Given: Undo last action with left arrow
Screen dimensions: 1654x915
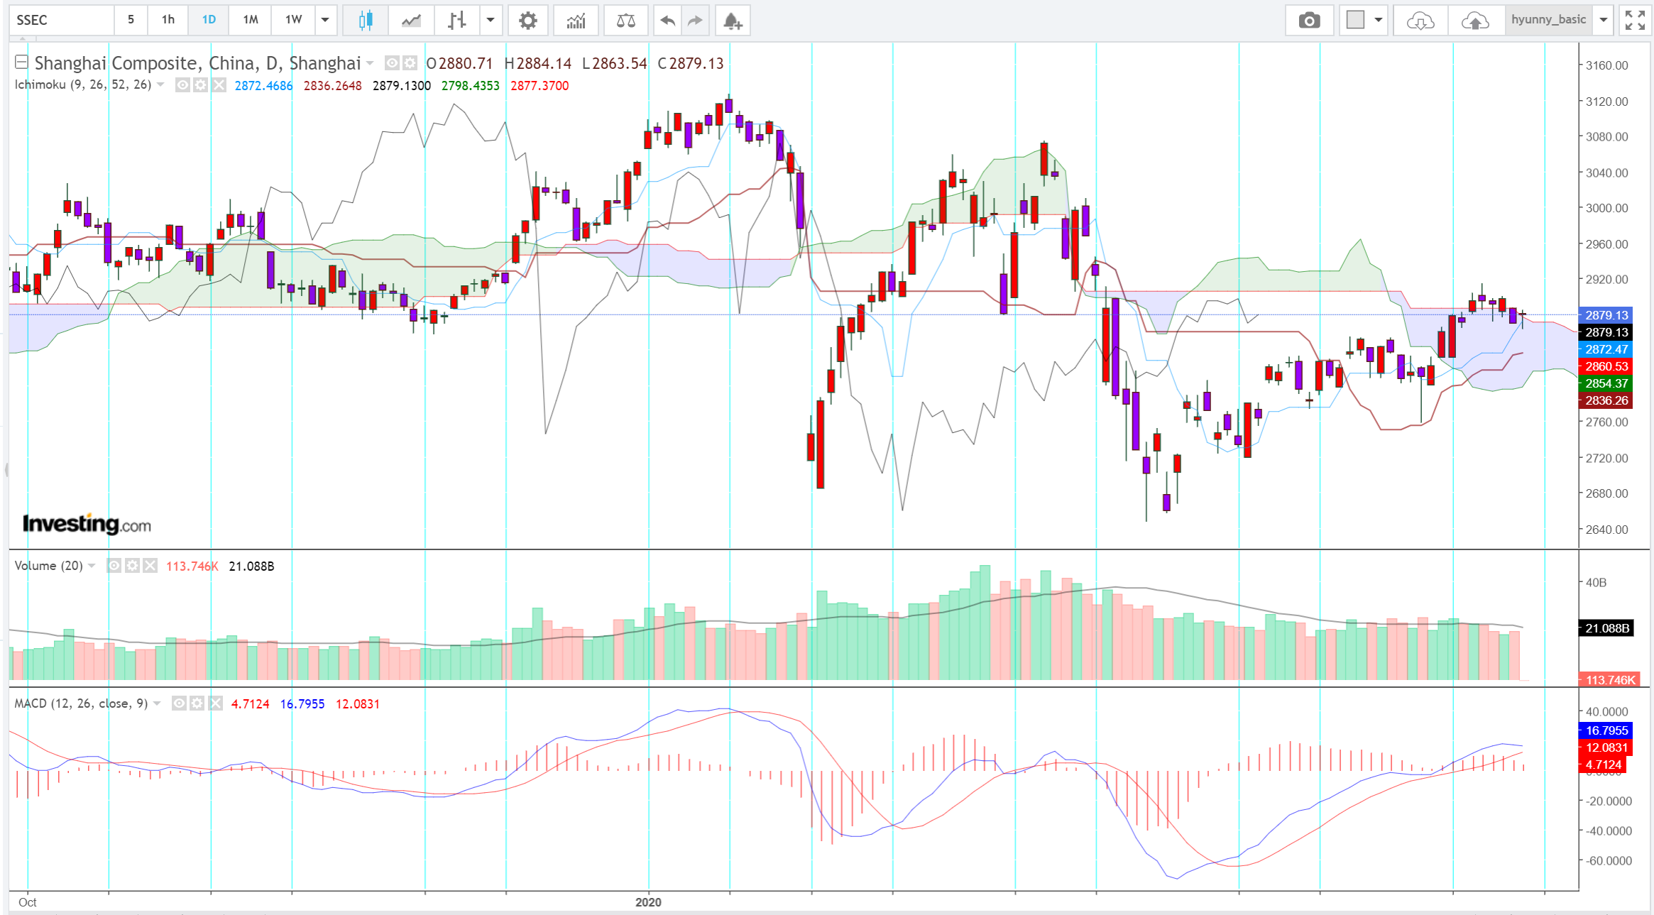Looking at the screenshot, I should (x=667, y=21).
